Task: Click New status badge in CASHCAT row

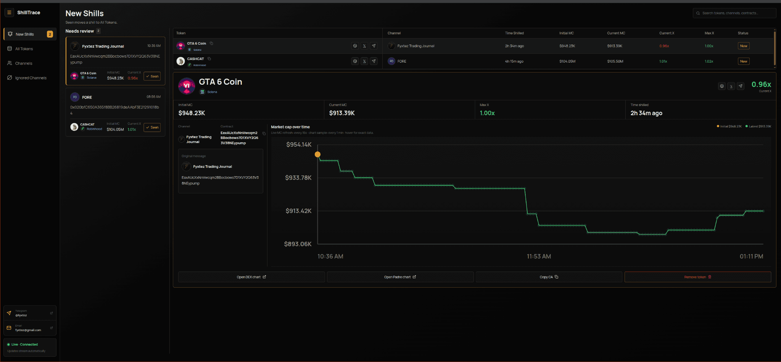Action: (744, 61)
